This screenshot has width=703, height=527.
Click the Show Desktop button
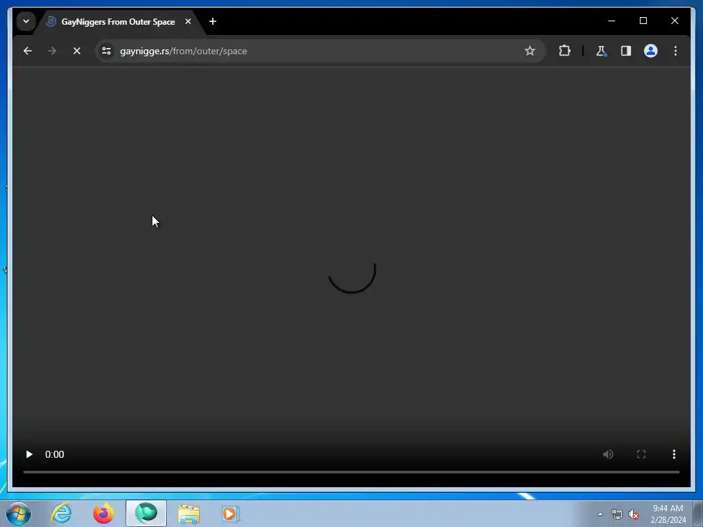[x=698, y=514]
